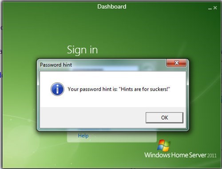
Task: Click the blurred field behind dialog title
Action: pyautogui.click(x=105, y=69)
